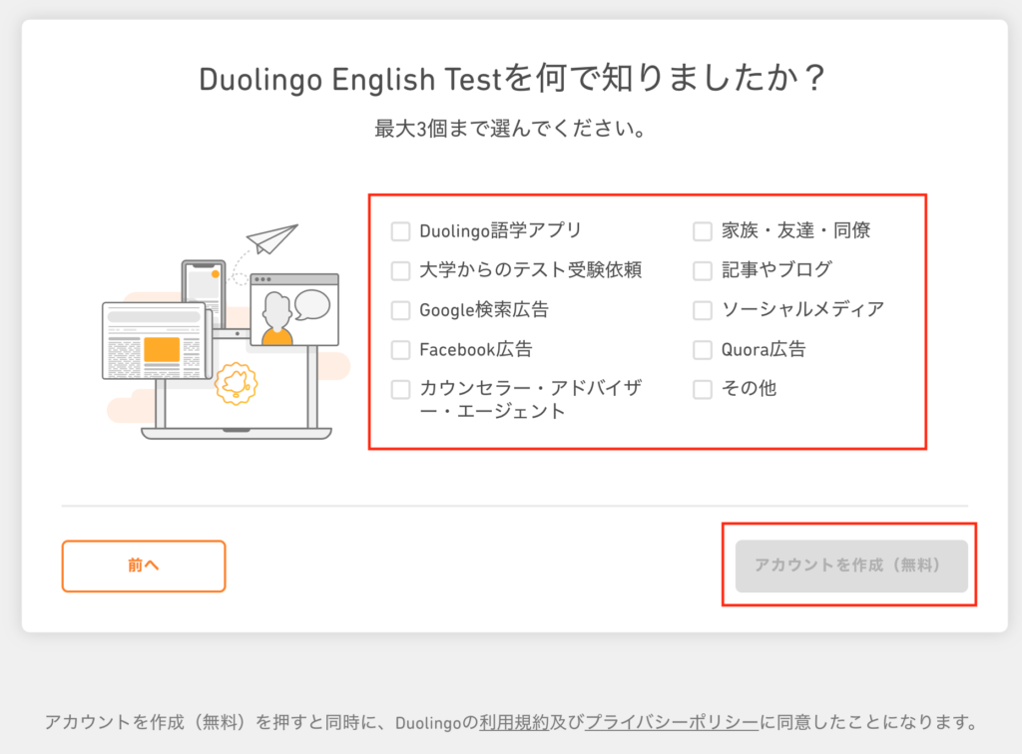Tick the 家族・友達・同僚 checkbox
1022x754 pixels.
702,231
